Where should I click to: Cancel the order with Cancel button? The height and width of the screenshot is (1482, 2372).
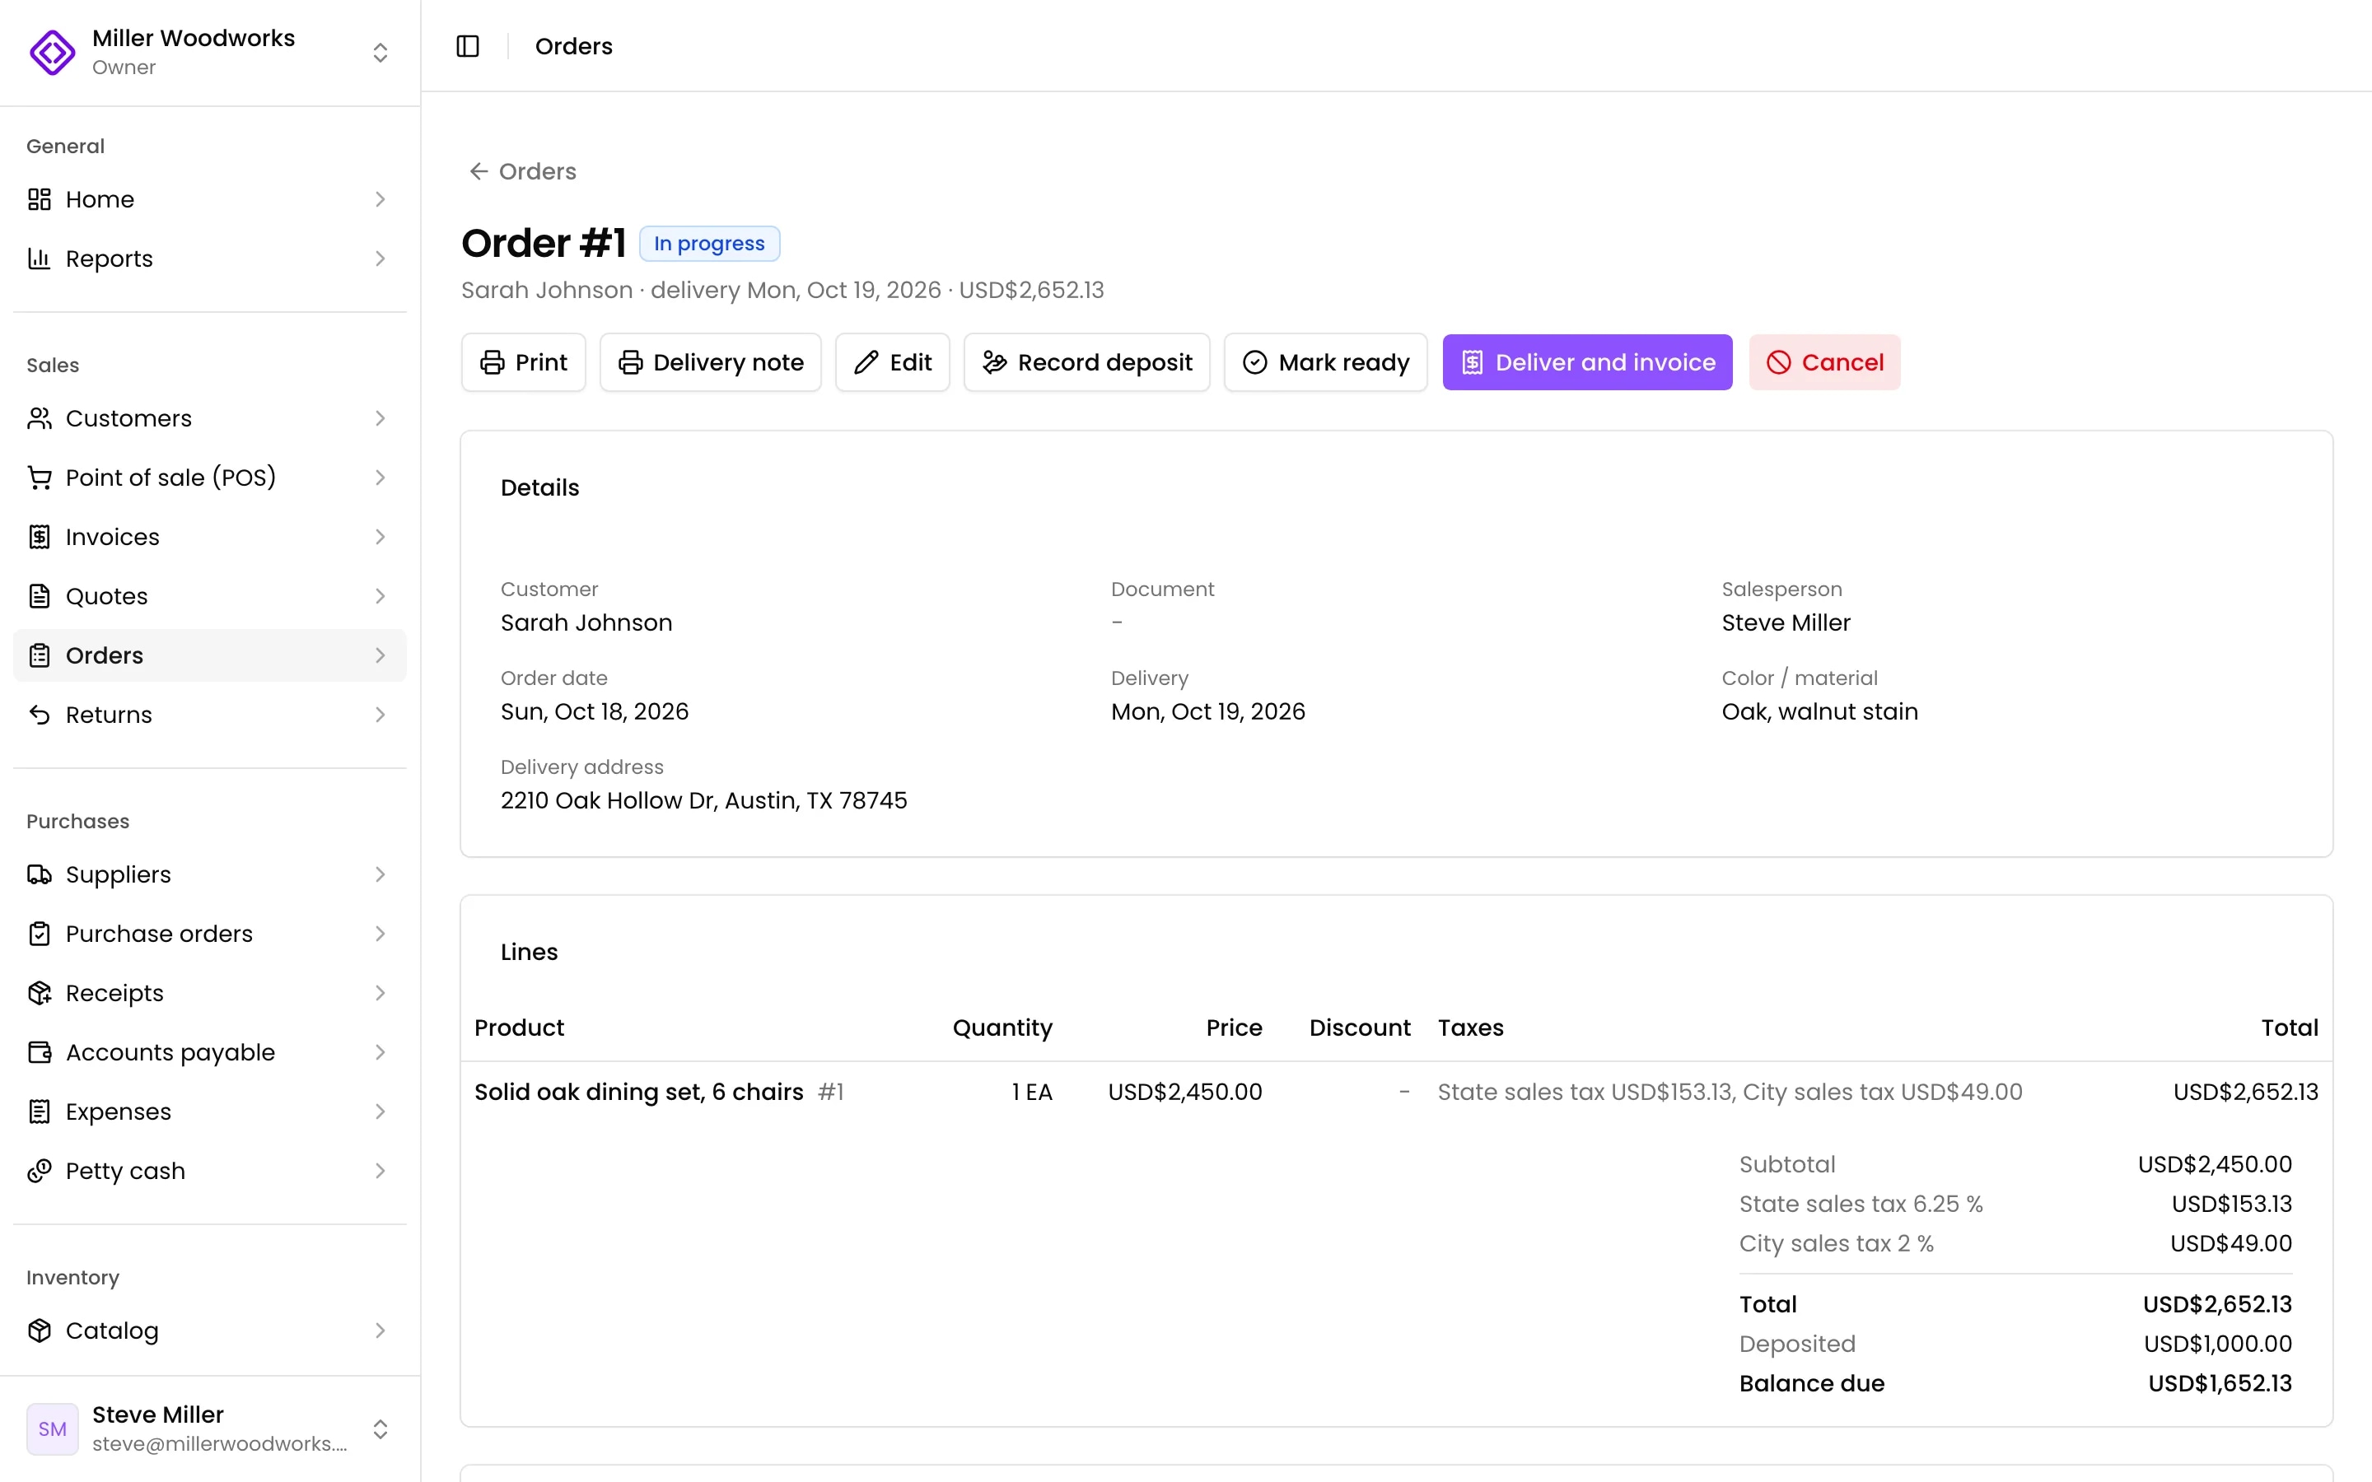[x=1824, y=362]
